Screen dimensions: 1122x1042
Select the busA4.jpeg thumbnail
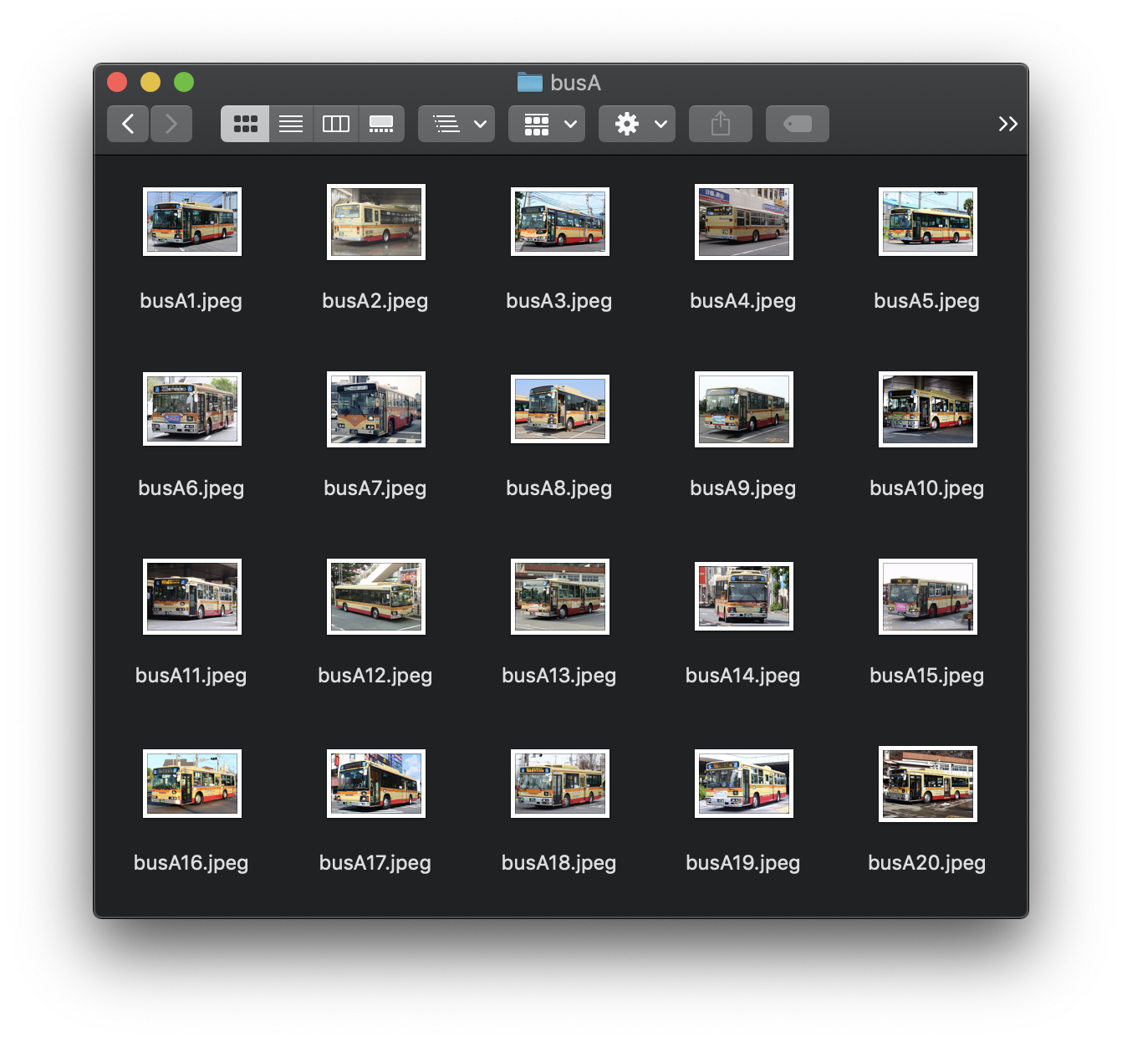click(x=744, y=222)
